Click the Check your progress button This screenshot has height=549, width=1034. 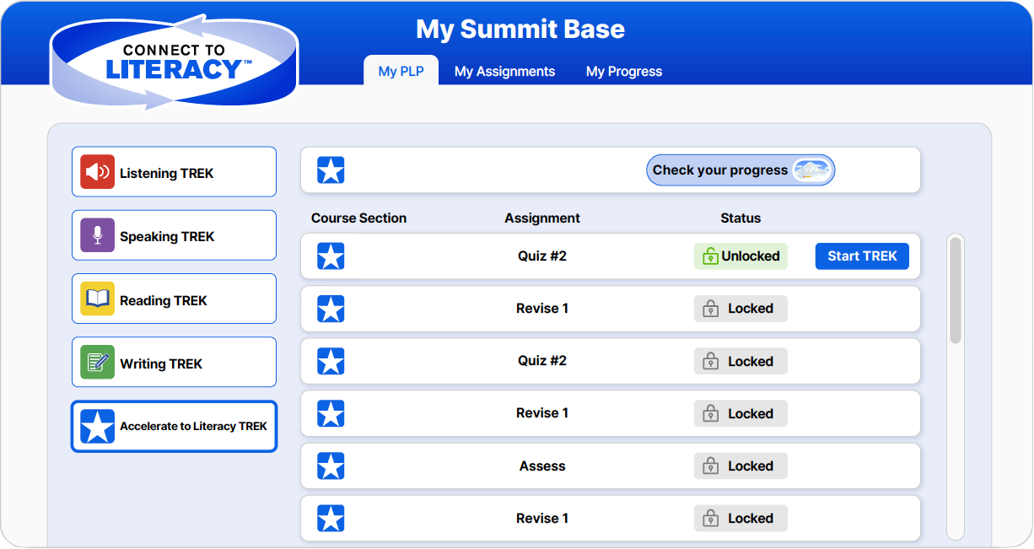point(740,170)
